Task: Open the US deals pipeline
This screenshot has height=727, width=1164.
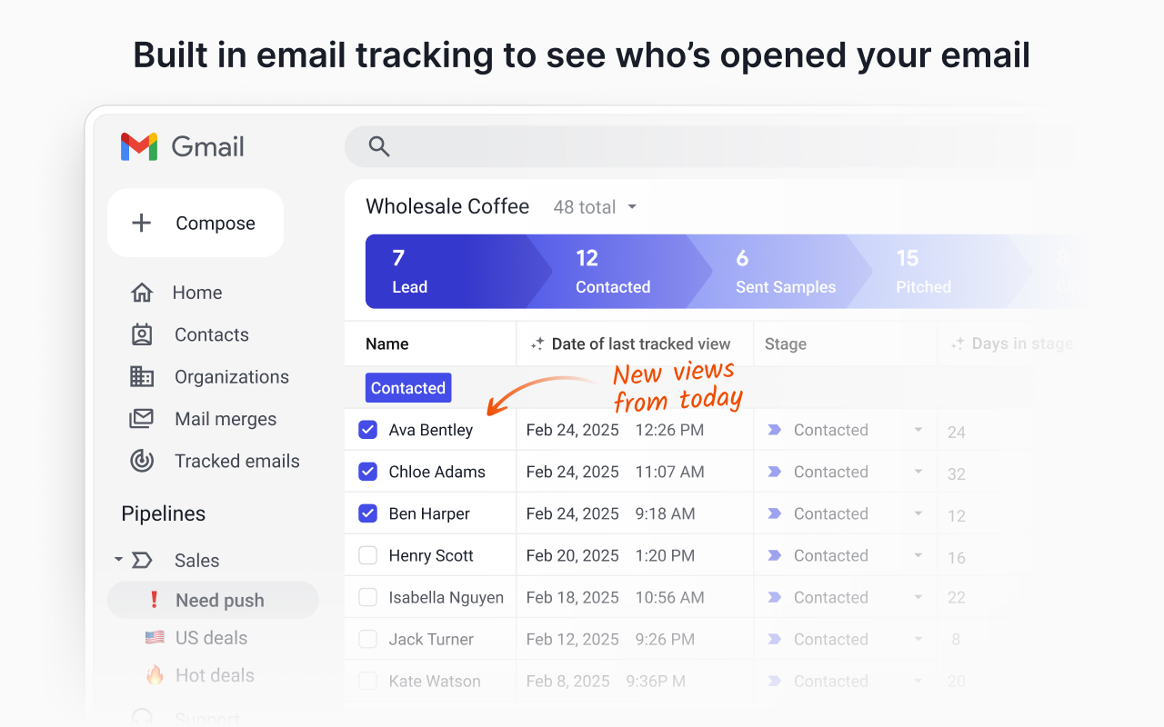Action: 211,637
